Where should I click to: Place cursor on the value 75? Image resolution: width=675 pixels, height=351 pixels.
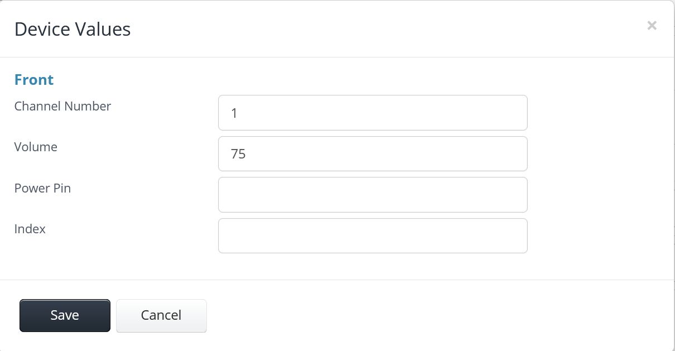[238, 153]
